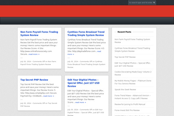The height and width of the screenshot is (116, 174).
Task: Click July 30, 2014 date under Cynthias Forex post
Action: pos(73,61)
